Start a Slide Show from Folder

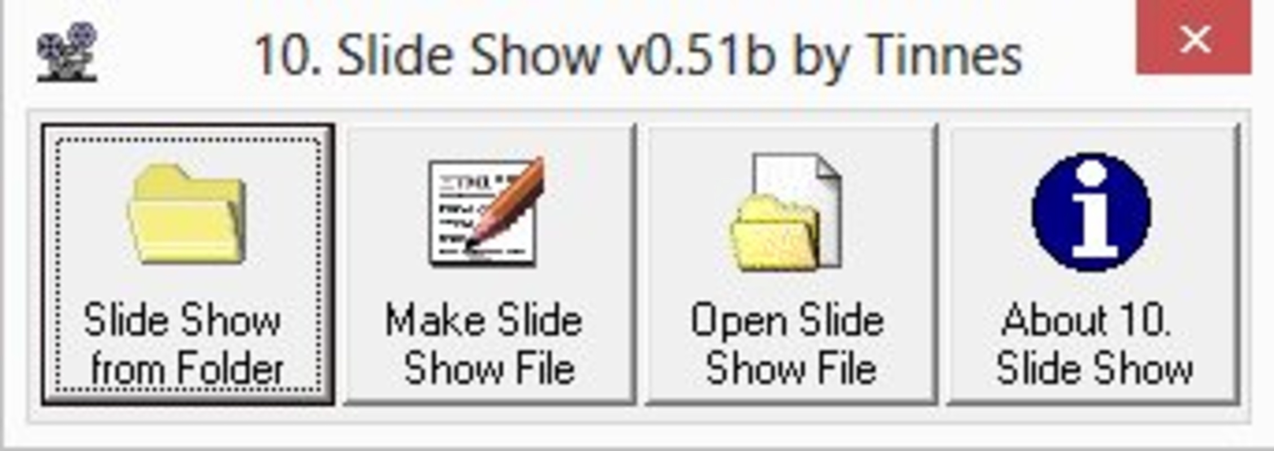pyautogui.click(x=188, y=264)
